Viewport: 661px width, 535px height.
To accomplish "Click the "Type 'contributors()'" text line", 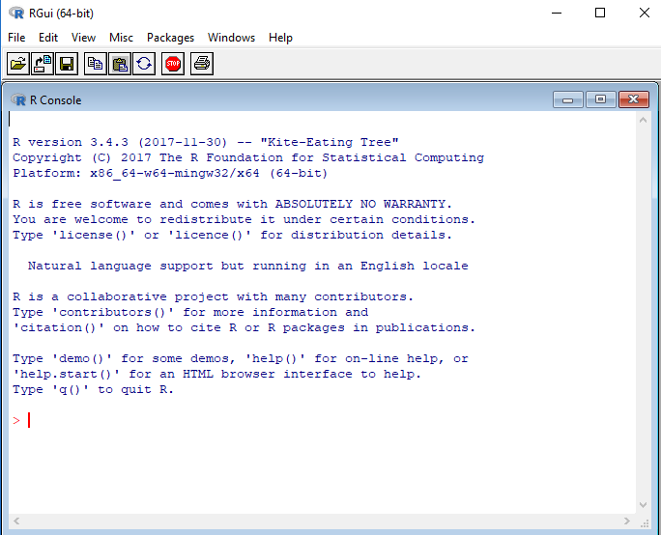I will pyautogui.click(x=190, y=313).
